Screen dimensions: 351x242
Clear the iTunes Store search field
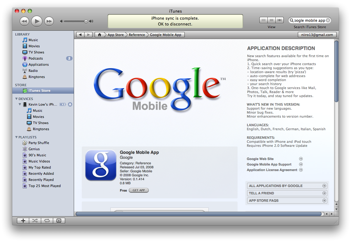328,20
